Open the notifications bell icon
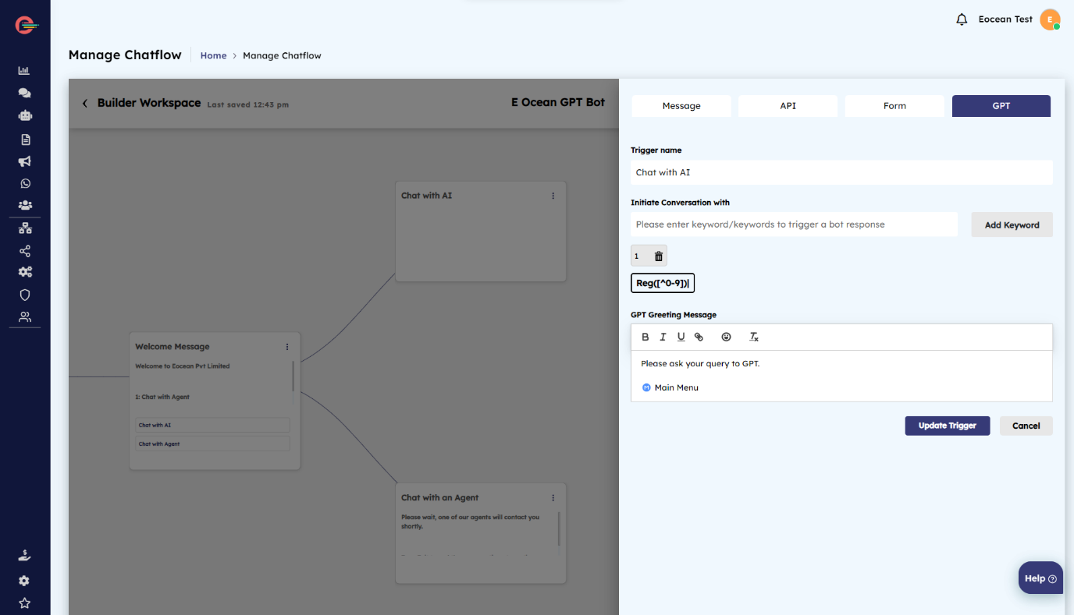Viewport: 1074px width, 615px height. [x=962, y=19]
